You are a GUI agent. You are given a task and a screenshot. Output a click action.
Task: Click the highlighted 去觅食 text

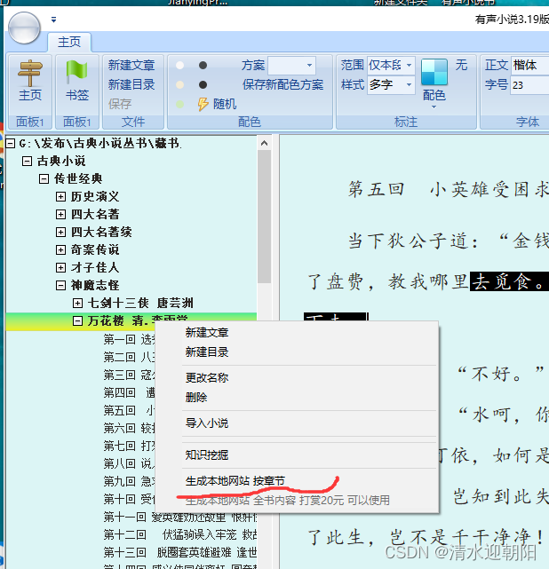(x=509, y=281)
